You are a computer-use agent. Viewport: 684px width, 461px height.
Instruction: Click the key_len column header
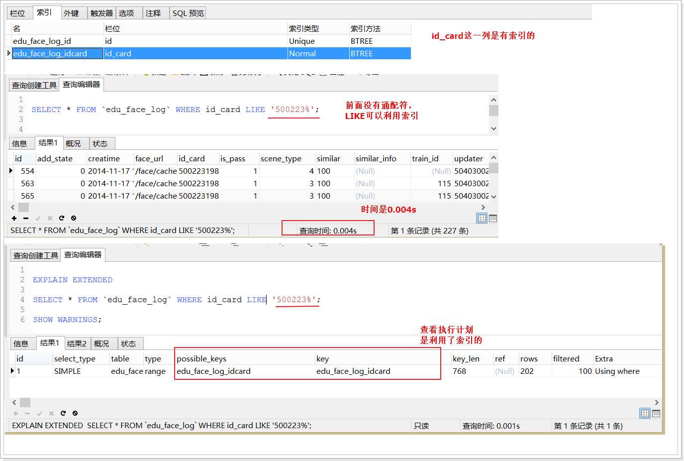pyautogui.click(x=472, y=358)
